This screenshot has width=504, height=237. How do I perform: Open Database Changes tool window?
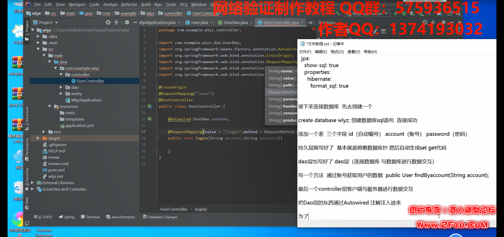coord(160,217)
